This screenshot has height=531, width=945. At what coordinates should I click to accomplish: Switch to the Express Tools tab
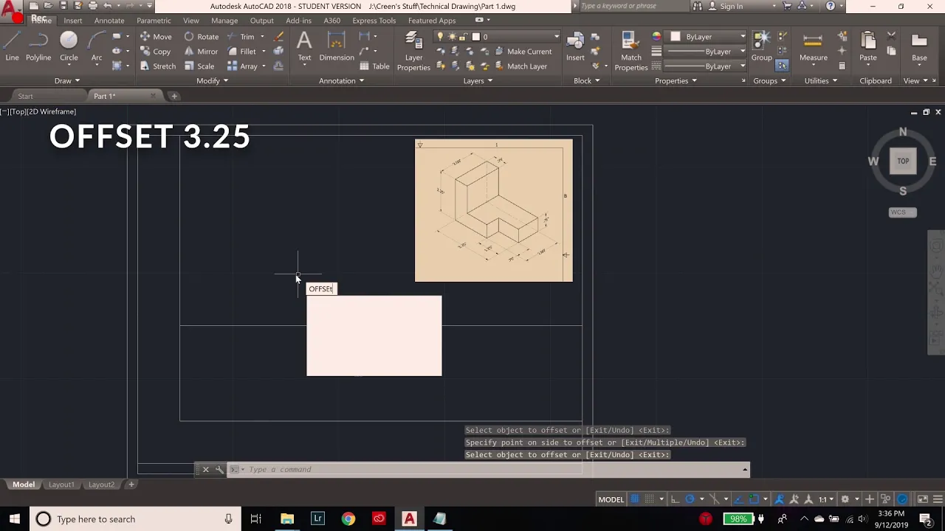[374, 21]
